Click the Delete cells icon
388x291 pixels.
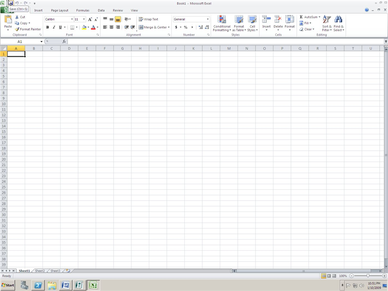point(278,23)
